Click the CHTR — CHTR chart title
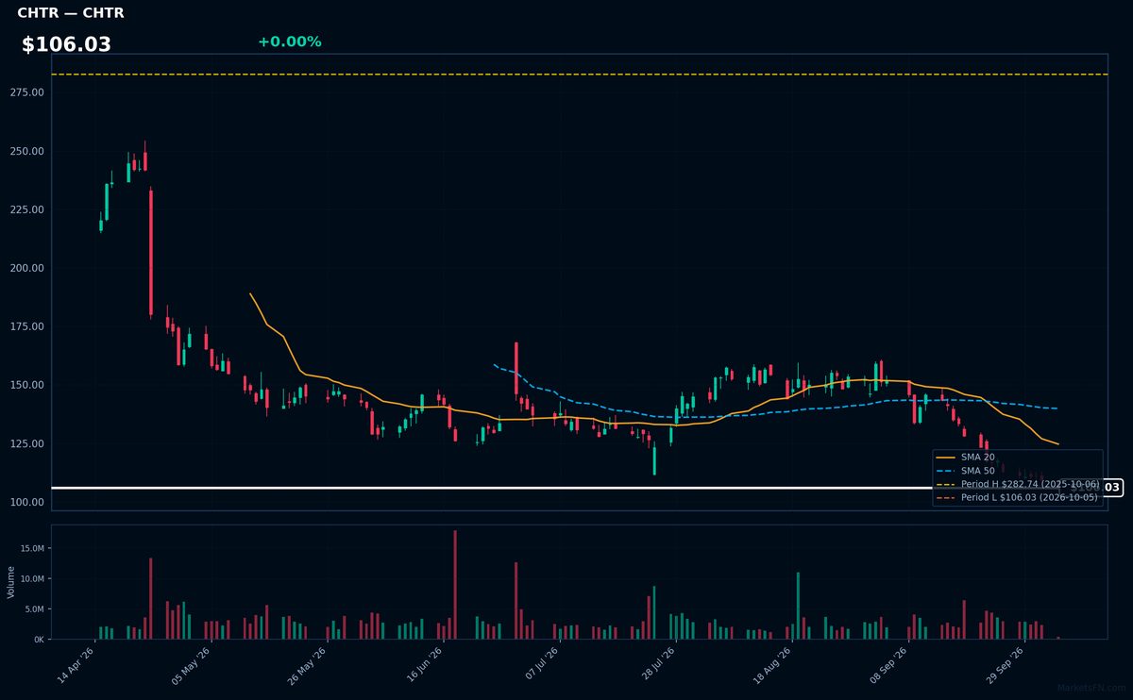The width and height of the screenshot is (1133, 700). (x=70, y=13)
